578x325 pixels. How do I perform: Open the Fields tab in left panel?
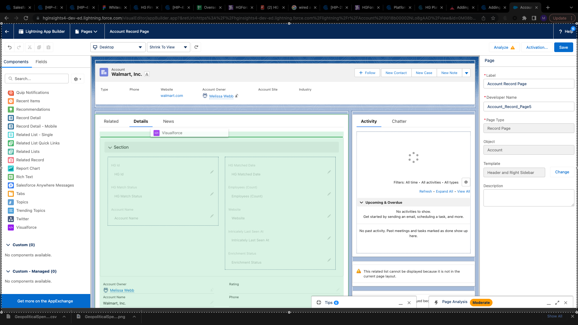point(41,62)
